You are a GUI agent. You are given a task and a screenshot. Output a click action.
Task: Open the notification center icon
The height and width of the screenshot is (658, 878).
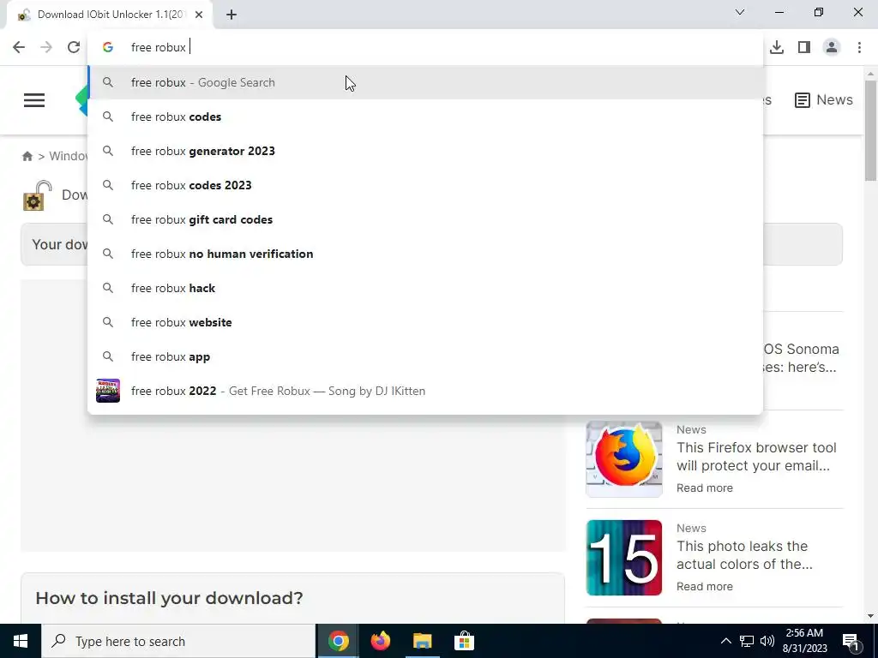pyautogui.click(x=851, y=642)
